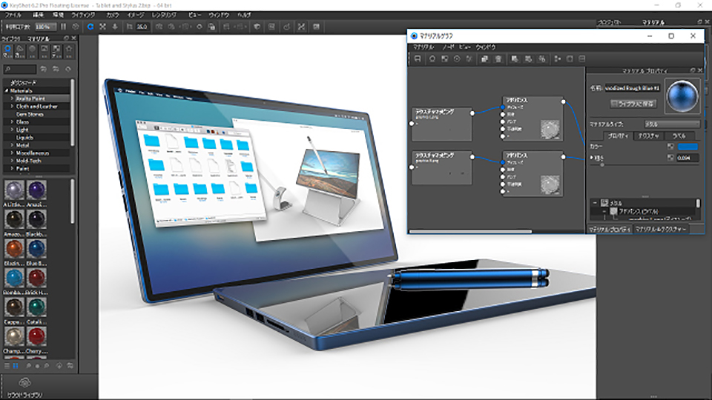Switch library to grid view icon
This screenshot has height=400, width=712.
click(17, 366)
